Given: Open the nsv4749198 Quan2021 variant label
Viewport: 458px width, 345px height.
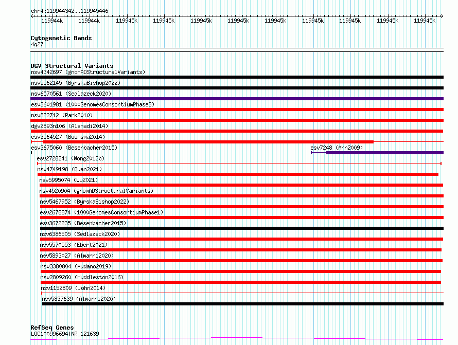Looking at the screenshot, I should (69, 169).
